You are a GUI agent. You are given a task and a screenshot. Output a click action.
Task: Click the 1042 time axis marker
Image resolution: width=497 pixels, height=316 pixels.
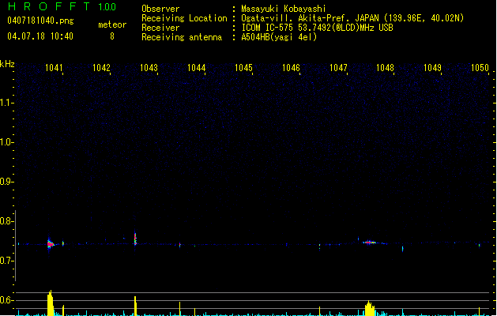point(101,68)
